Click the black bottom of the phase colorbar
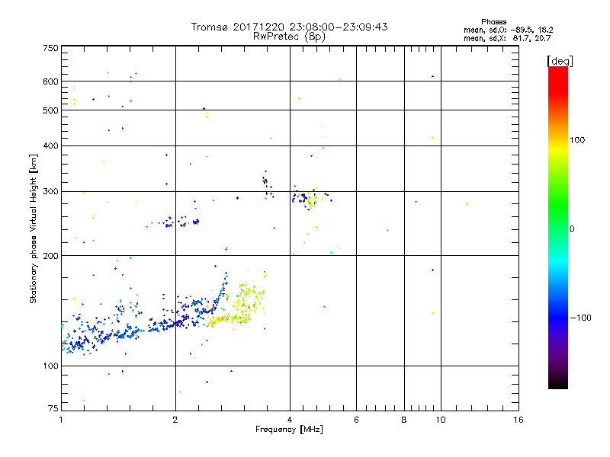This screenshot has width=610, height=457. [558, 383]
